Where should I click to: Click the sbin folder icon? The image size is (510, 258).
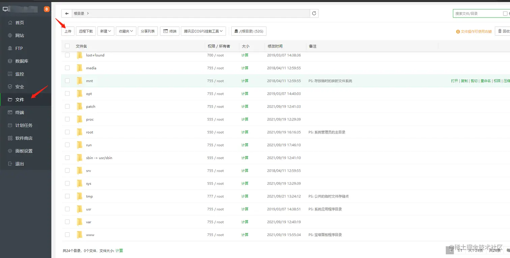[x=80, y=158]
